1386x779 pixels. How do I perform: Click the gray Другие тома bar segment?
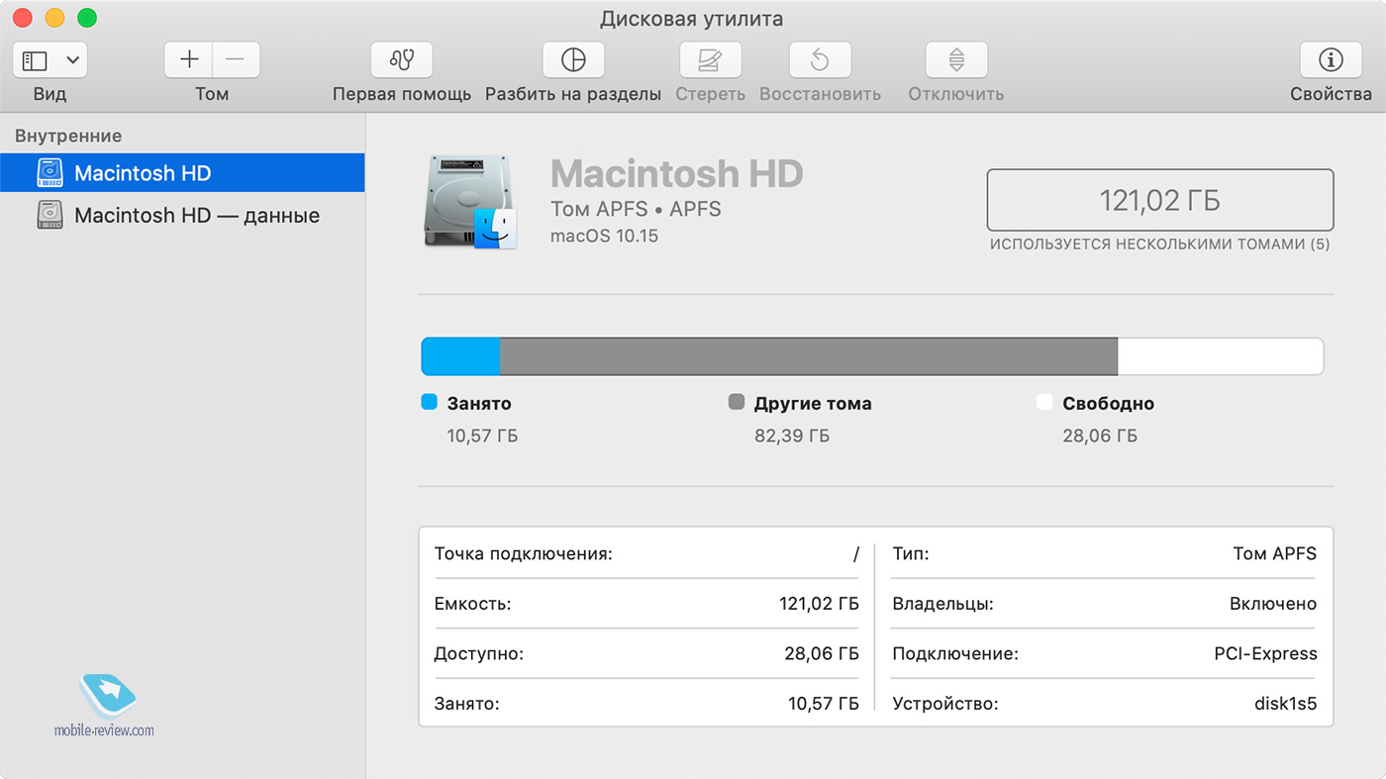pos(809,356)
